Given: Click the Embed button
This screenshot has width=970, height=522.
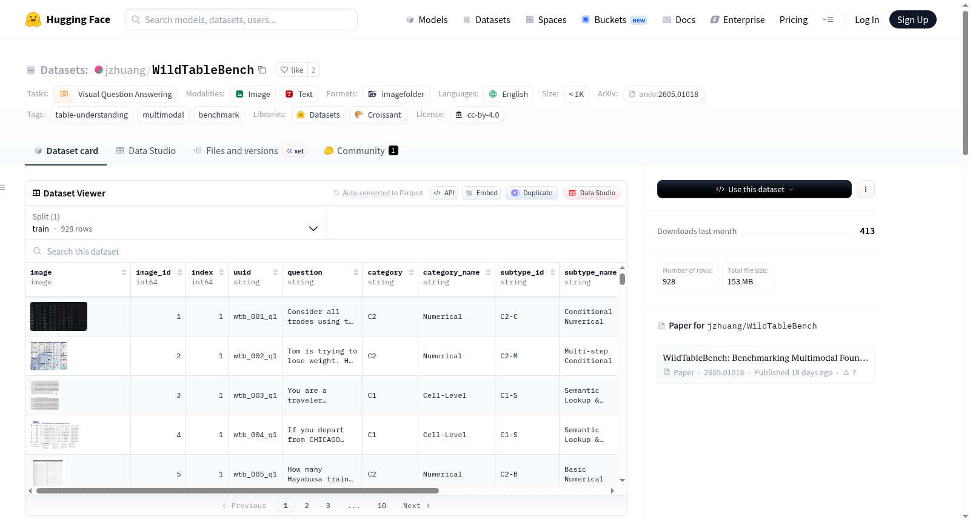Looking at the screenshot, I should pos(482,193).
